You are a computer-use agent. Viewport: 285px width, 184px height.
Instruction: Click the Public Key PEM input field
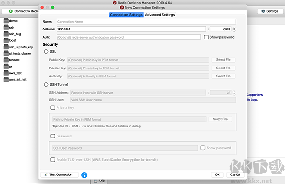point(138,60)
